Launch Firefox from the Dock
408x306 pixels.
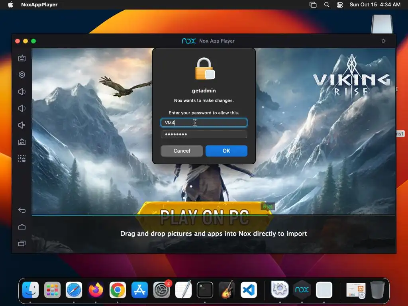pos(96,290)
